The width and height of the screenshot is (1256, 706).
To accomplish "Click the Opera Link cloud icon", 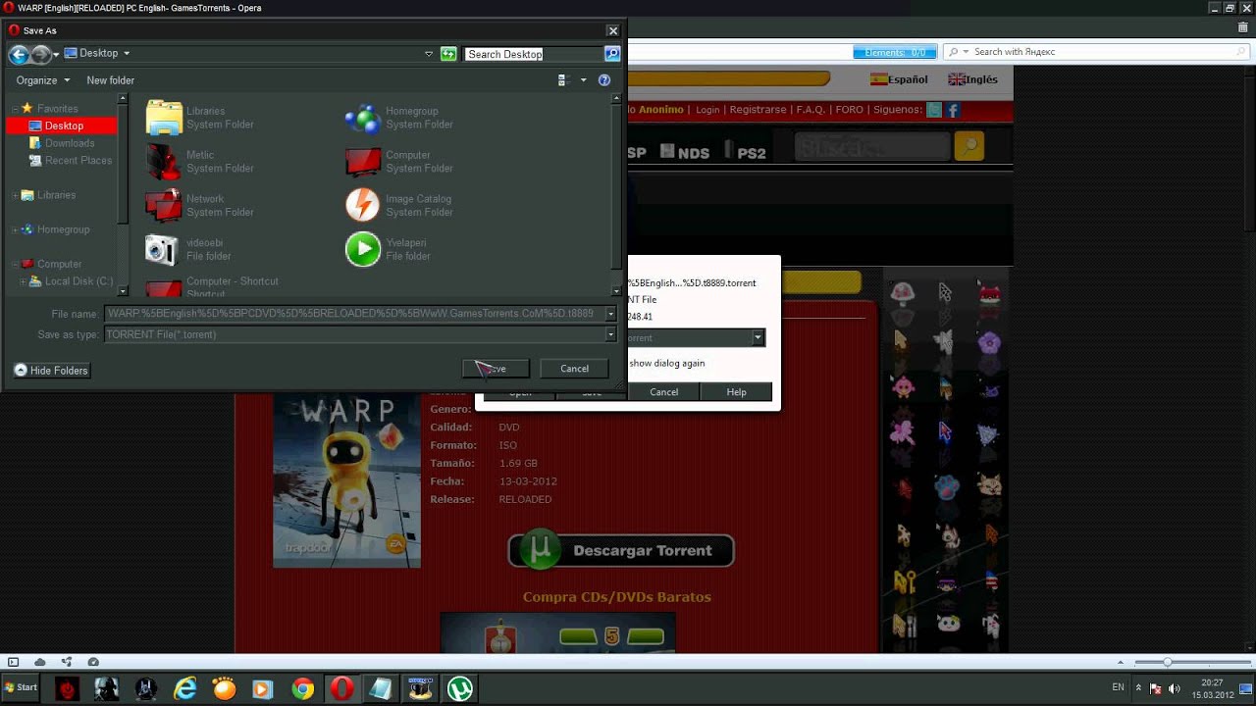I will 40,662.
